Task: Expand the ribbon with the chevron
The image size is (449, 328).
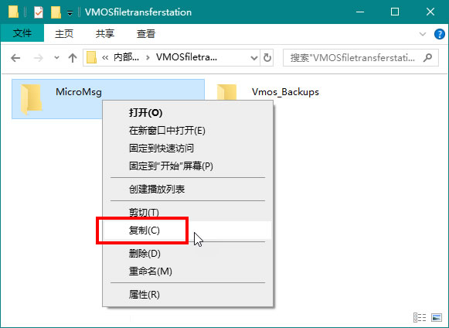Action: (x=423, y=34)
